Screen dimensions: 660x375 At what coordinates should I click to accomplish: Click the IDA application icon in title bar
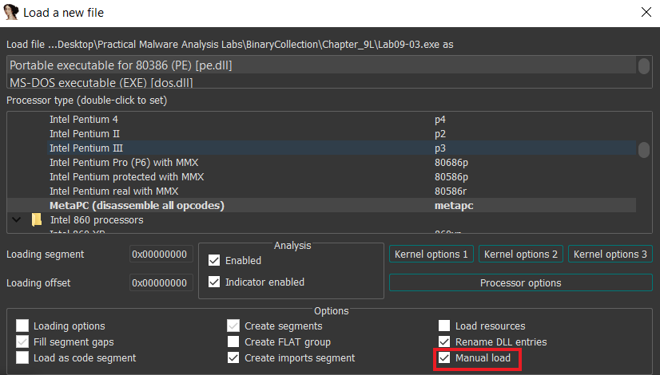pos(11,13)
